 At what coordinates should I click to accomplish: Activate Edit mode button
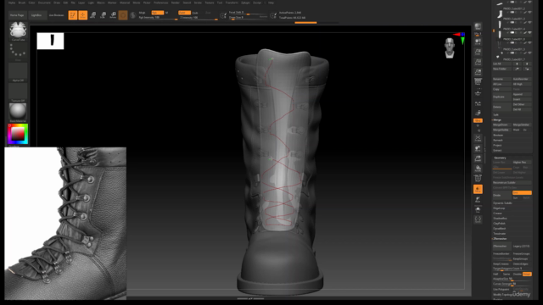pos(73,15)
